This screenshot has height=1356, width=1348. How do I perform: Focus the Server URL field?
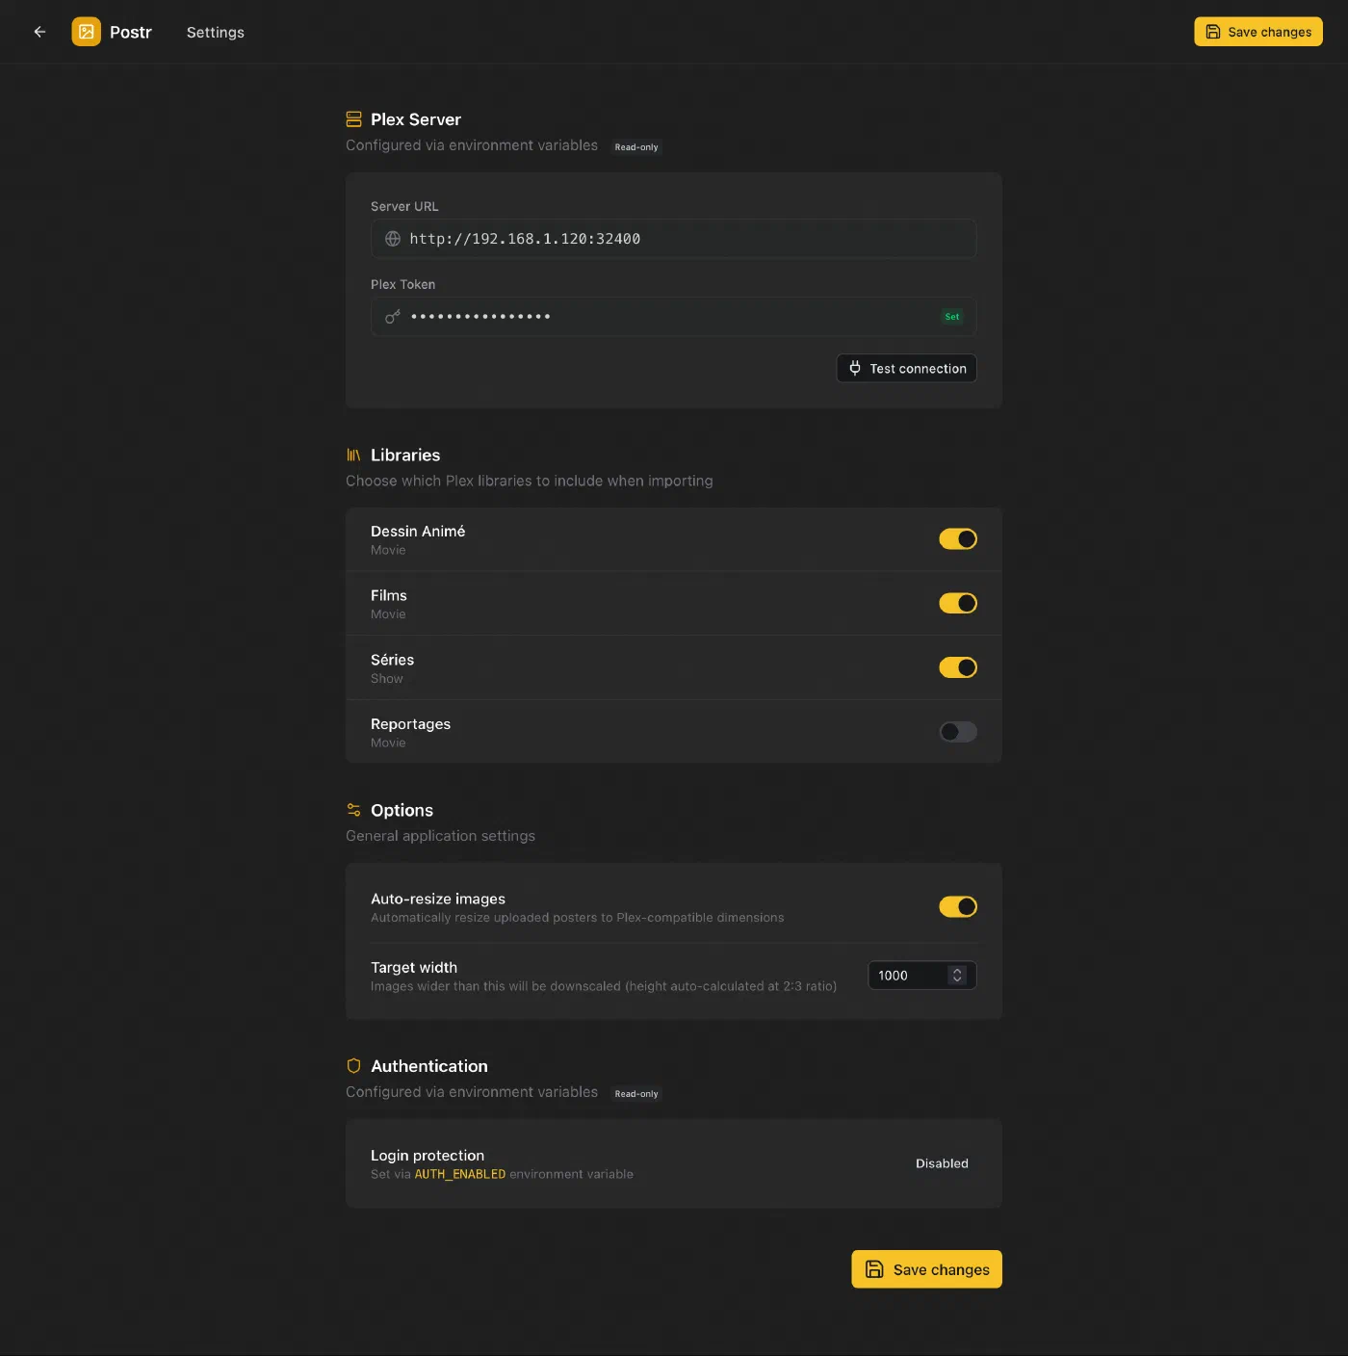pos(674,239)
